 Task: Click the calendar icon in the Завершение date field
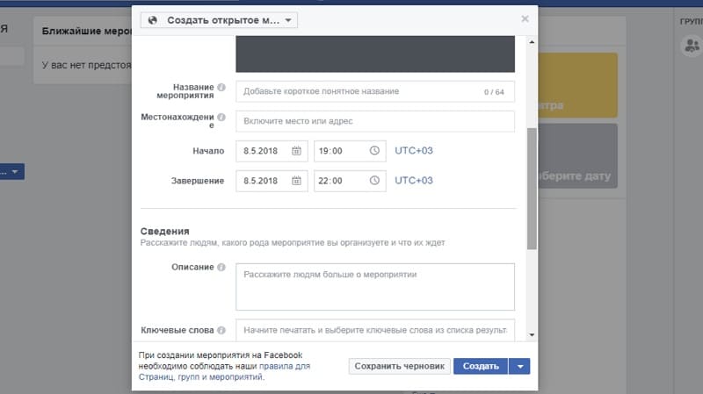pyautogui.click(x=296, y=181)
